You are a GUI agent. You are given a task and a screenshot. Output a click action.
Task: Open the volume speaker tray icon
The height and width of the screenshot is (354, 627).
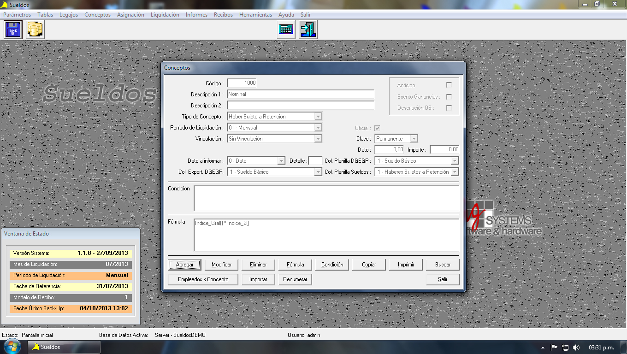click(577, 347)
